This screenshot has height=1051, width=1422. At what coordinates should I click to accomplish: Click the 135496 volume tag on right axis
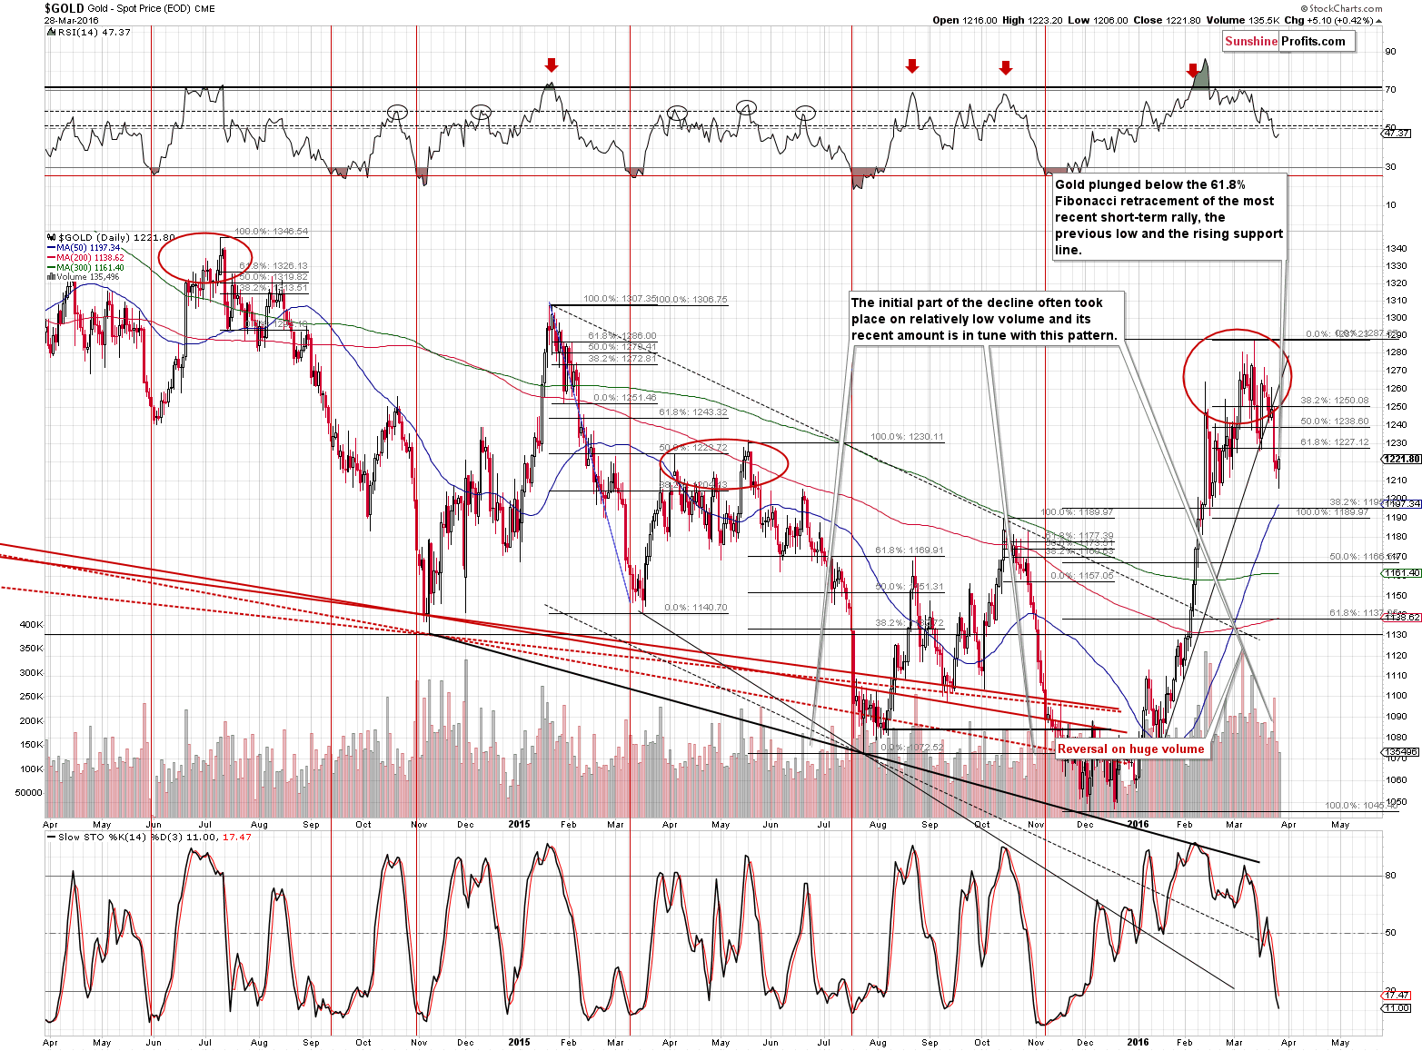(1400, 752)
